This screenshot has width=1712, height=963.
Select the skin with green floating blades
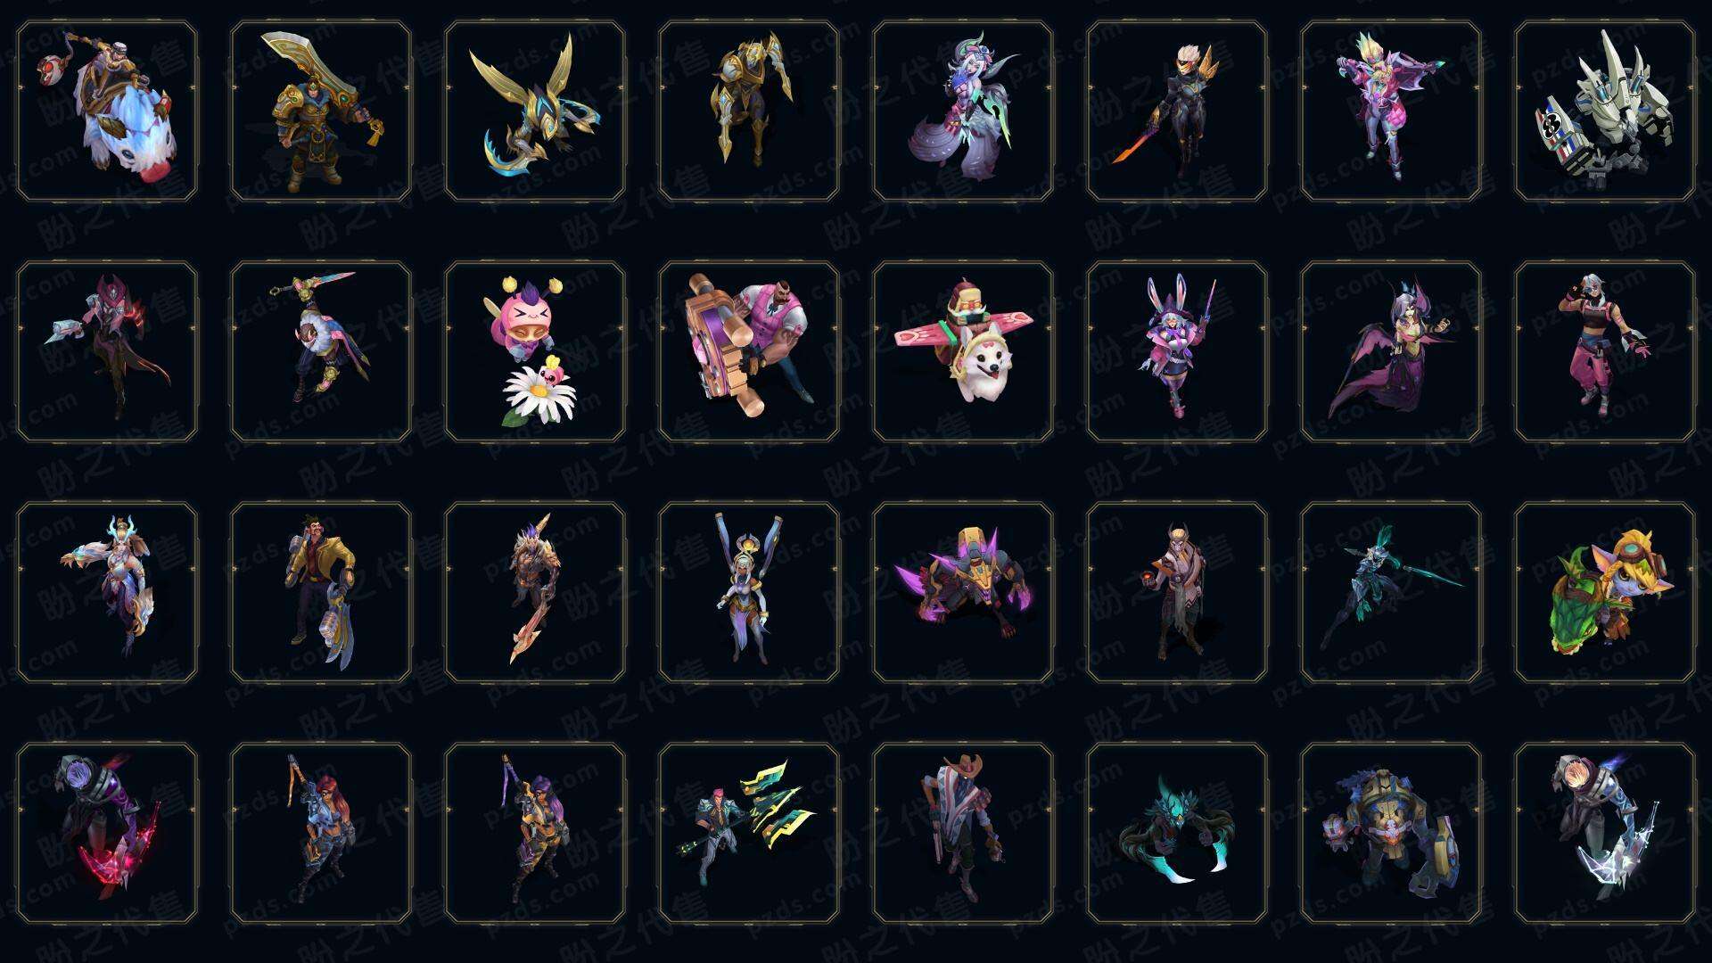coord(749,833)
